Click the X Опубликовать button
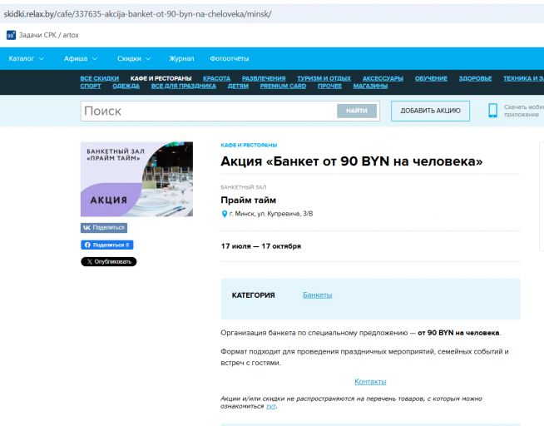The width and height of the screenshot is (544, 426). pos(109,261)
